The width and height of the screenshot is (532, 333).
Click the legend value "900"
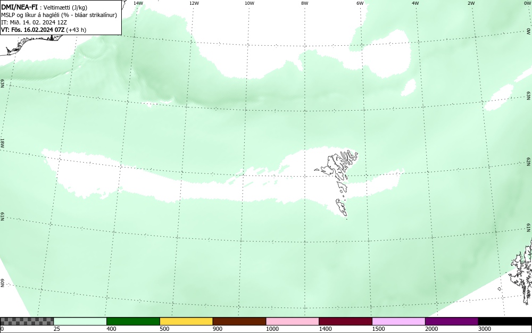point(218,329)
